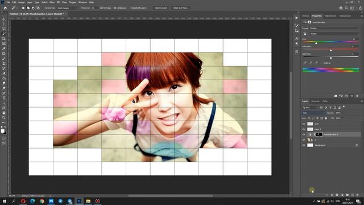Enable the Colorize checkbox

[322, 63]
